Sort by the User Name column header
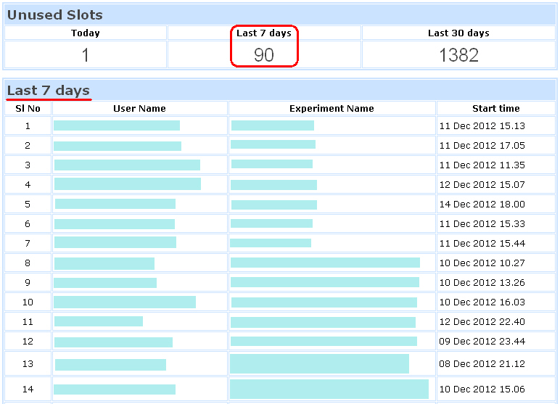The width and height of the screenshot is (560, 404). point(139,108)
